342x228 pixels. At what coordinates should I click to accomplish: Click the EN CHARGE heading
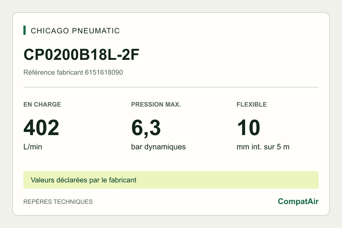(x=42, y=105)
